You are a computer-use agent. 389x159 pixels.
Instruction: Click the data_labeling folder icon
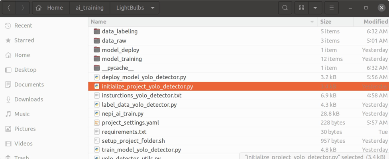pos(97,31)
